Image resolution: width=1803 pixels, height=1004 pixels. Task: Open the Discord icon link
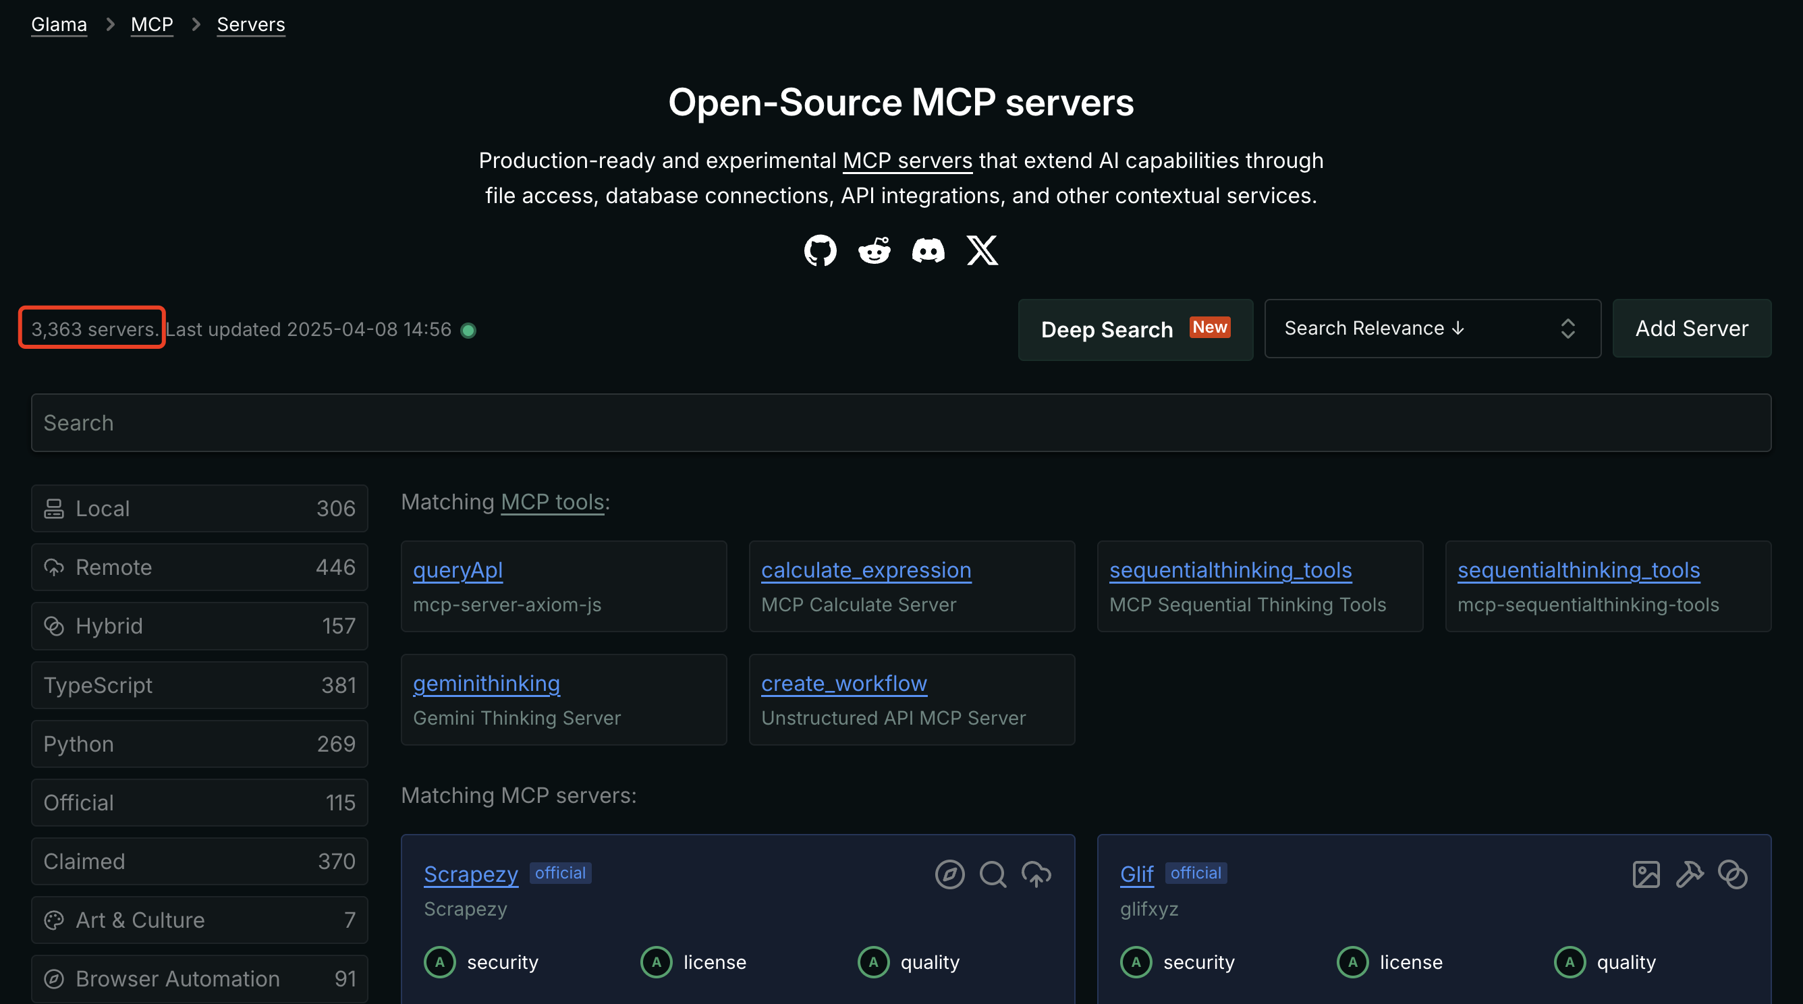coord(928,250)
